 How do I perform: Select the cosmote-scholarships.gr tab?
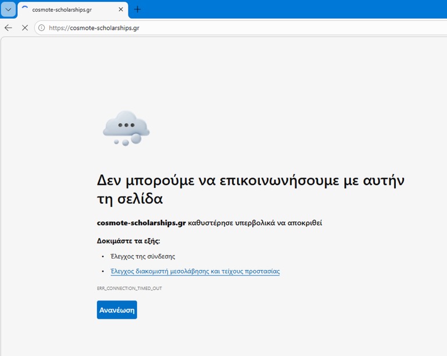pos(73,10)
